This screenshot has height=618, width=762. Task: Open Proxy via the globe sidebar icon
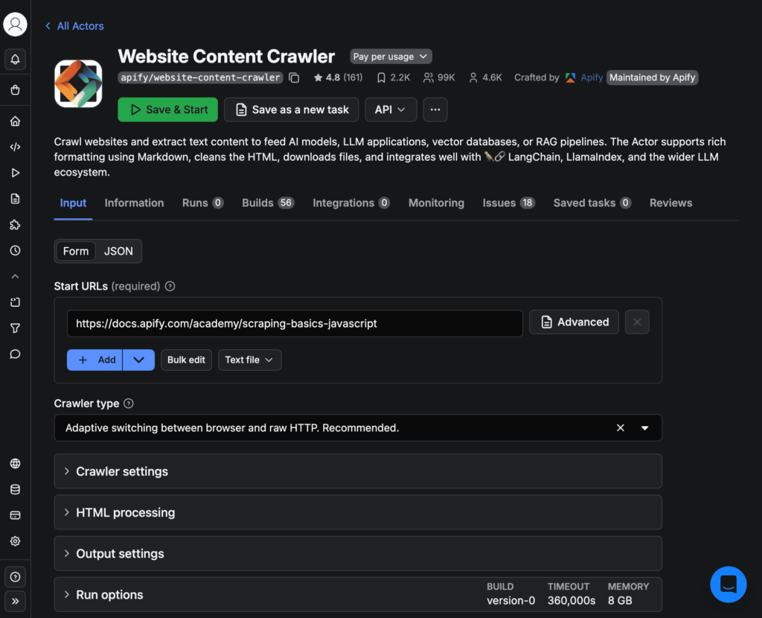15,463
